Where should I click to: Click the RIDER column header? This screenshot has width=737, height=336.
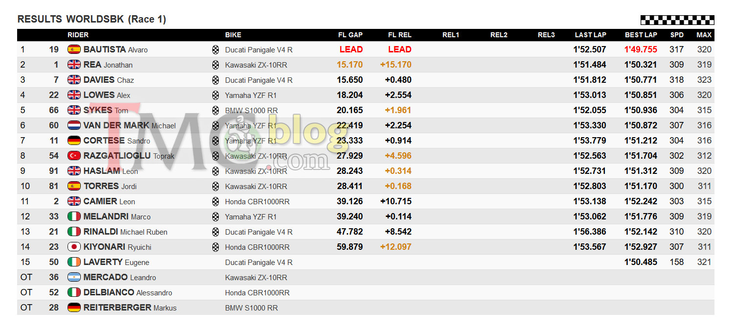tap(78, 35)
